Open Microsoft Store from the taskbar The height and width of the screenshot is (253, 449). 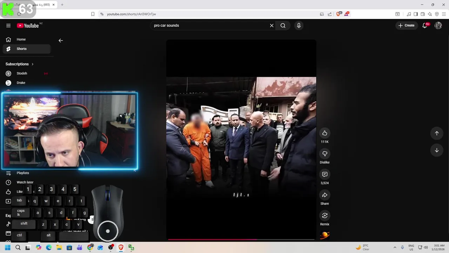click(69, 248)
